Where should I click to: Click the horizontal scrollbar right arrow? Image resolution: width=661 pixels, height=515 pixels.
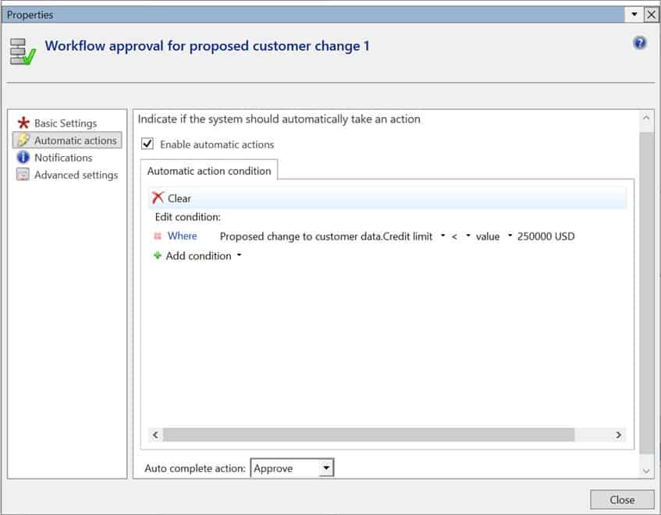click(618, 435)
